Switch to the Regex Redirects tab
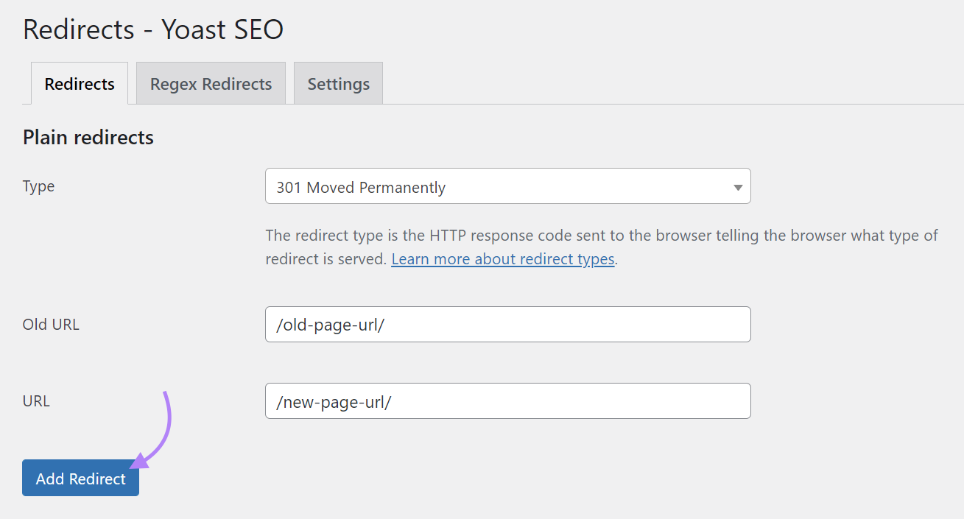Screen dimensions: 964x519 click(x=211, y=84)
